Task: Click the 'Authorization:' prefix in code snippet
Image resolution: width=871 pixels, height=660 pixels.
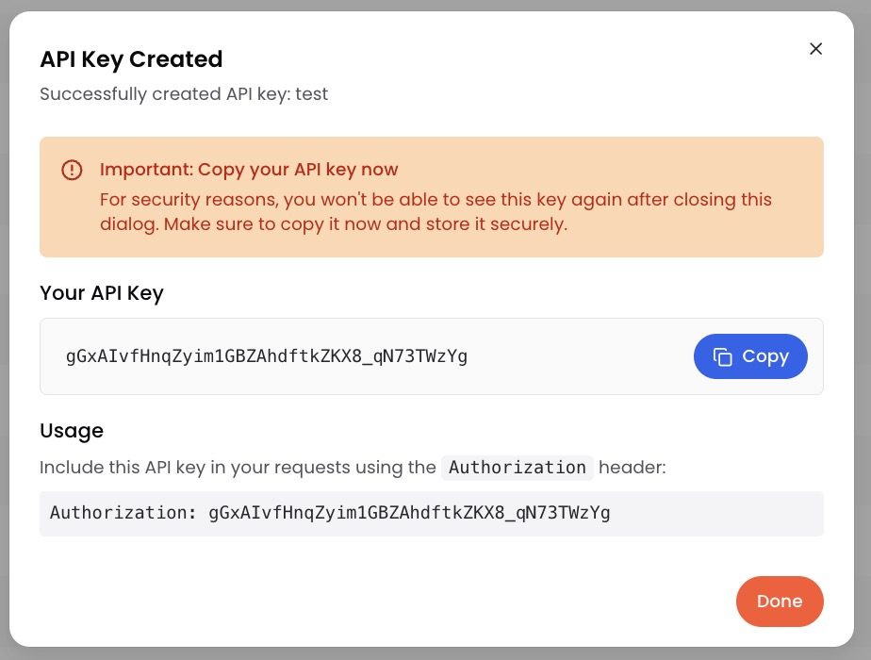Action: 123,512
